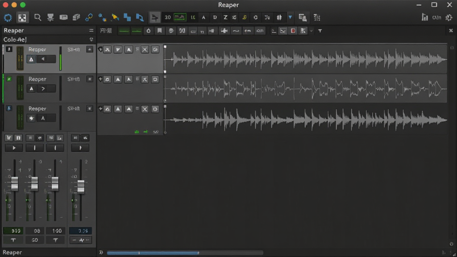Click the GO button in the mixer
This screenshot has height=257, width=457.
[x=35, y=240]
